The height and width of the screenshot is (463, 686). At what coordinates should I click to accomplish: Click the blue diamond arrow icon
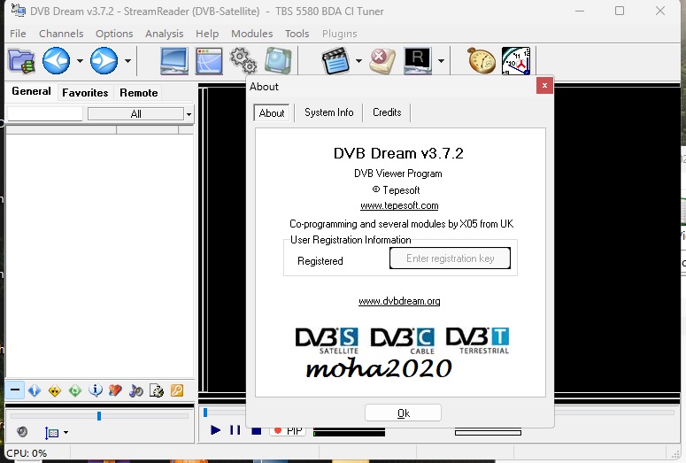[35, 390]
